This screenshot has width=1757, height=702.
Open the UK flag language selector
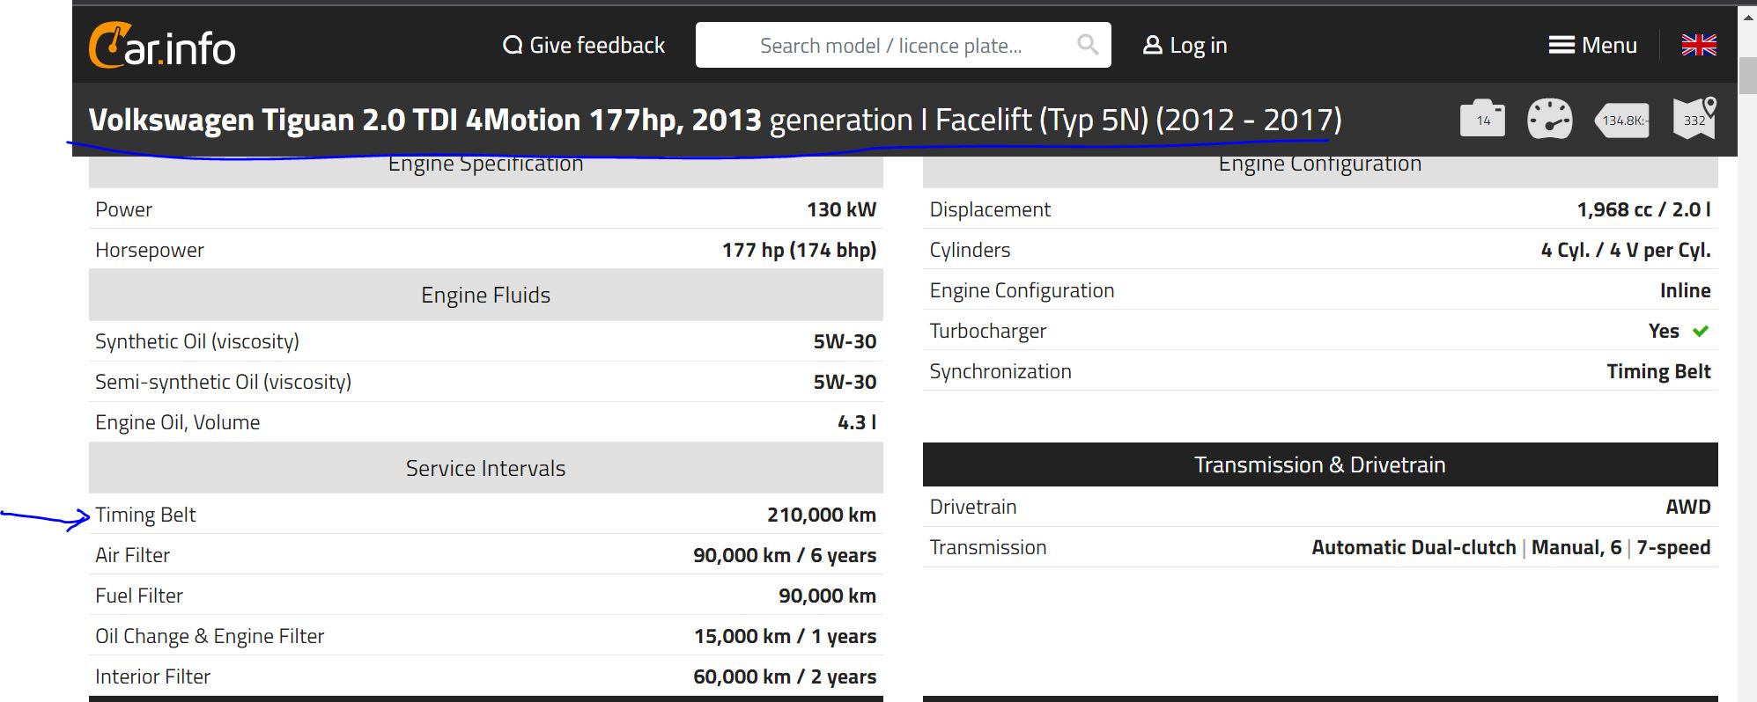(1698, 46)
